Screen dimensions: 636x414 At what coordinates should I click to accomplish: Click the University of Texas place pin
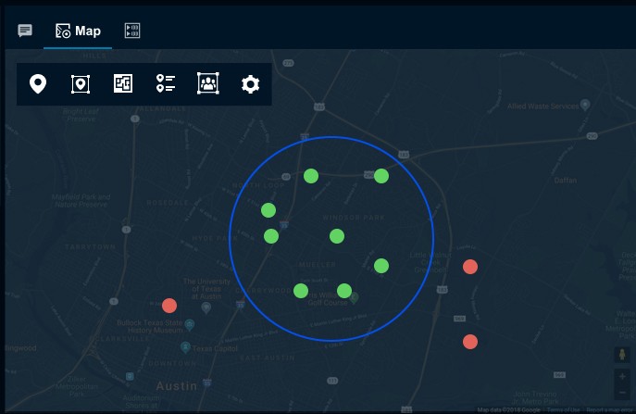pos(206,308)
